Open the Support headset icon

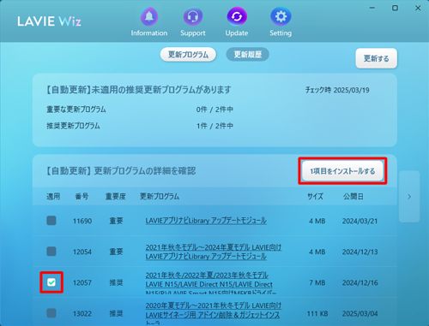[193, 17]
